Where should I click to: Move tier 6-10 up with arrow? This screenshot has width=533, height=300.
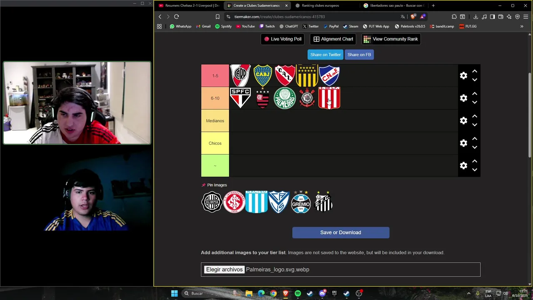pyautogui.click(x=475, y=94)
